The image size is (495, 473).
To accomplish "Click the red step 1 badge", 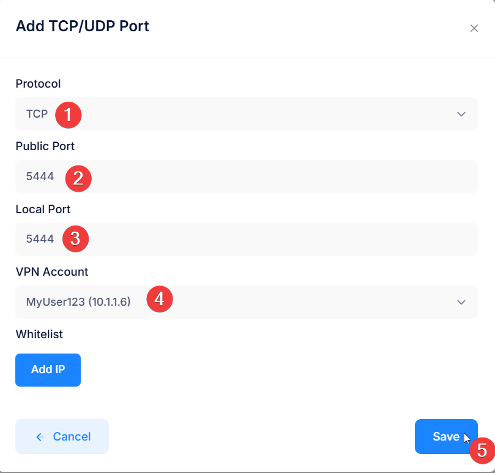I will pyautogui.click(x=68, y=115).
